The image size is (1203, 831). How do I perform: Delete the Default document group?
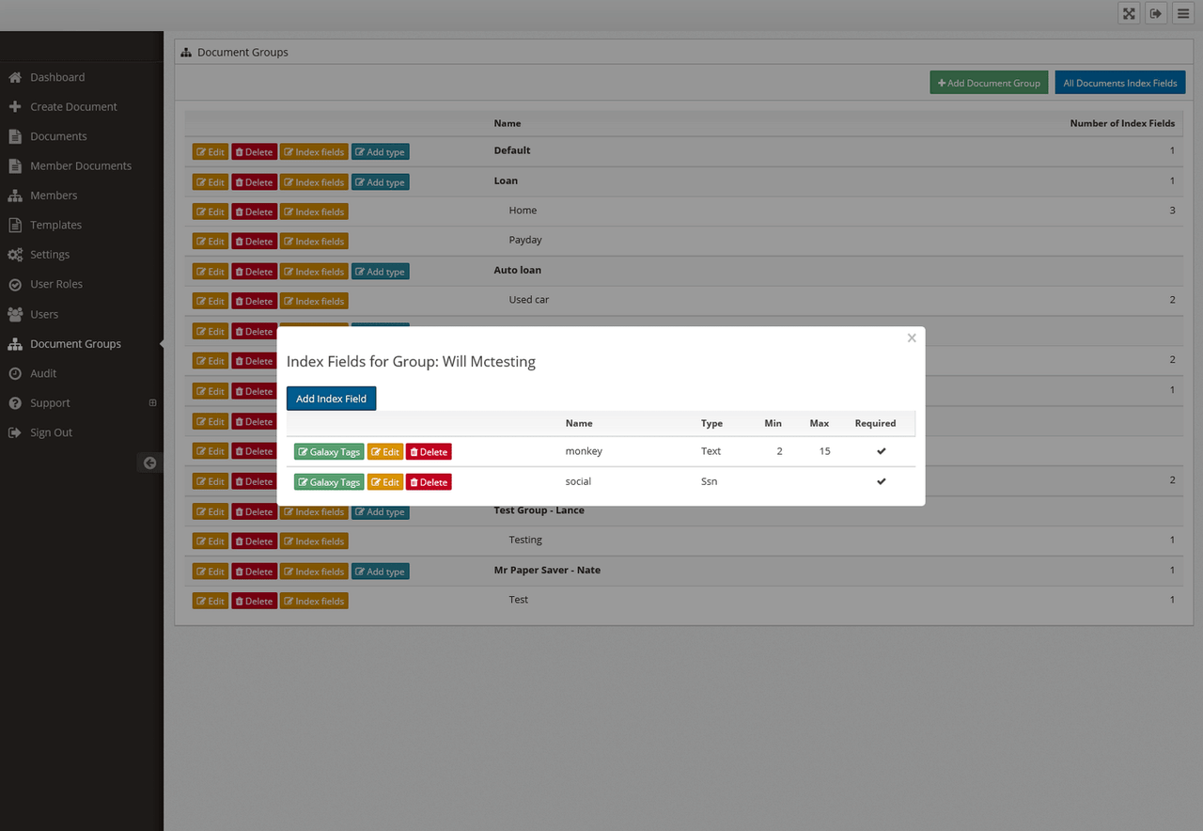254,152
